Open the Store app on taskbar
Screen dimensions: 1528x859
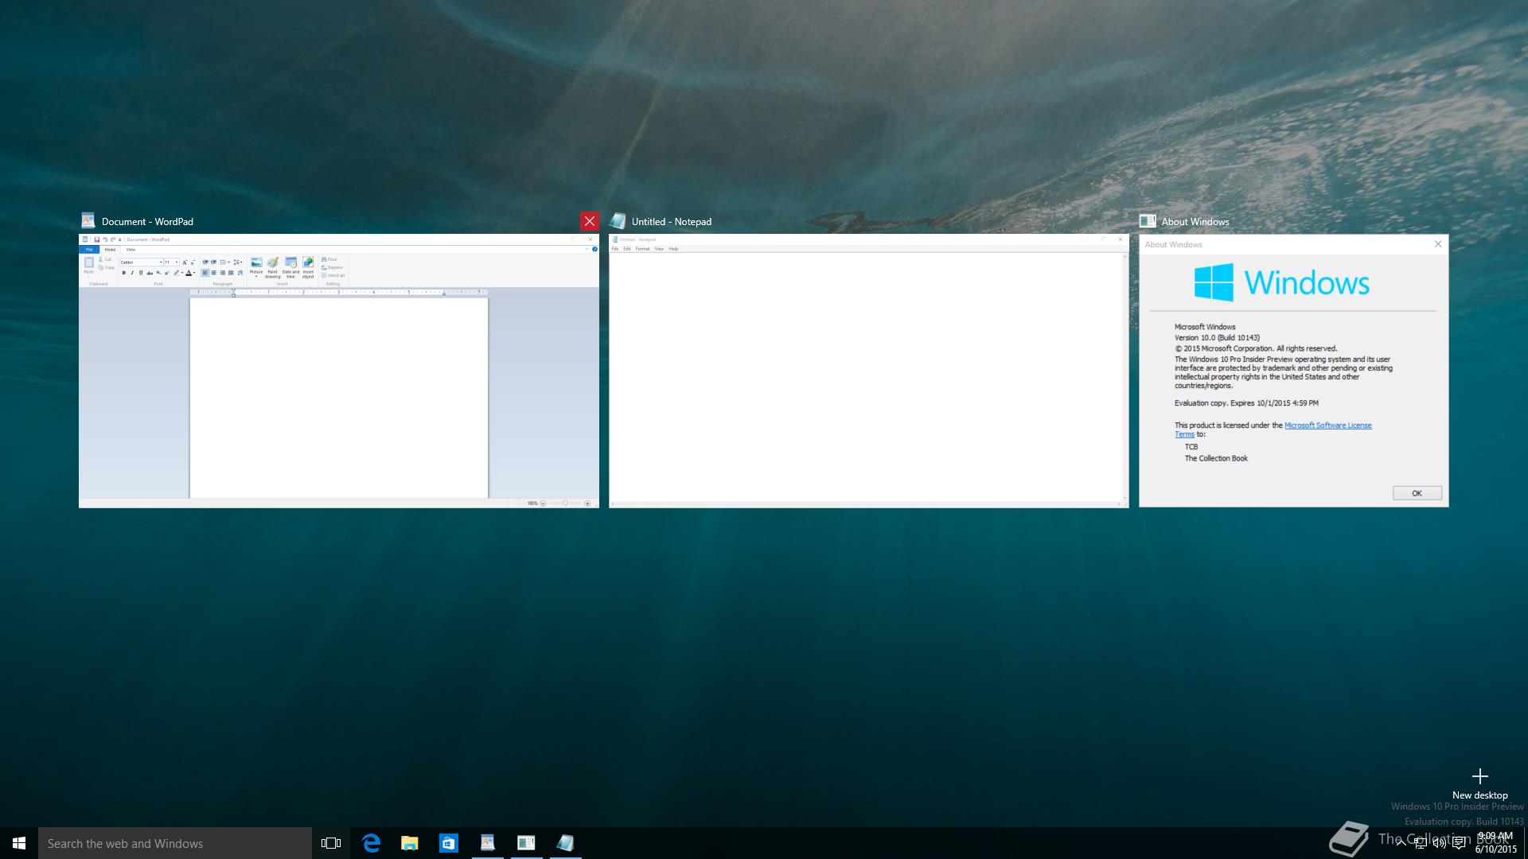[449, 843]
